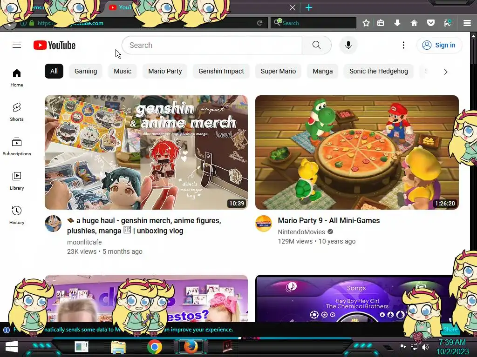This screenshot has width=477, height=357.
Task: Click the moonlitcafe channel avatar
Action: point(53,224)
